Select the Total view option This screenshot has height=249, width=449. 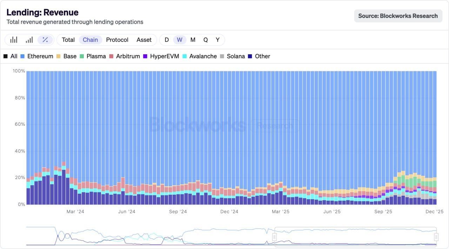pos(68,40)
